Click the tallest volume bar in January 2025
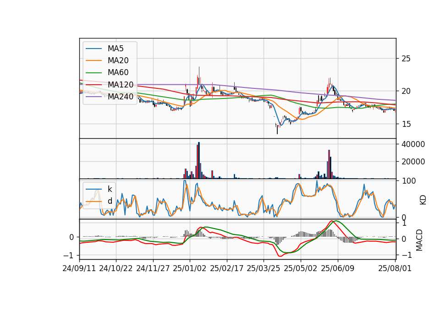Screen dimensions: 440x316 tap(199, 160)
